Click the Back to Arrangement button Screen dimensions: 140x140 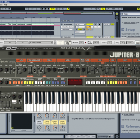tap(57, 9)
